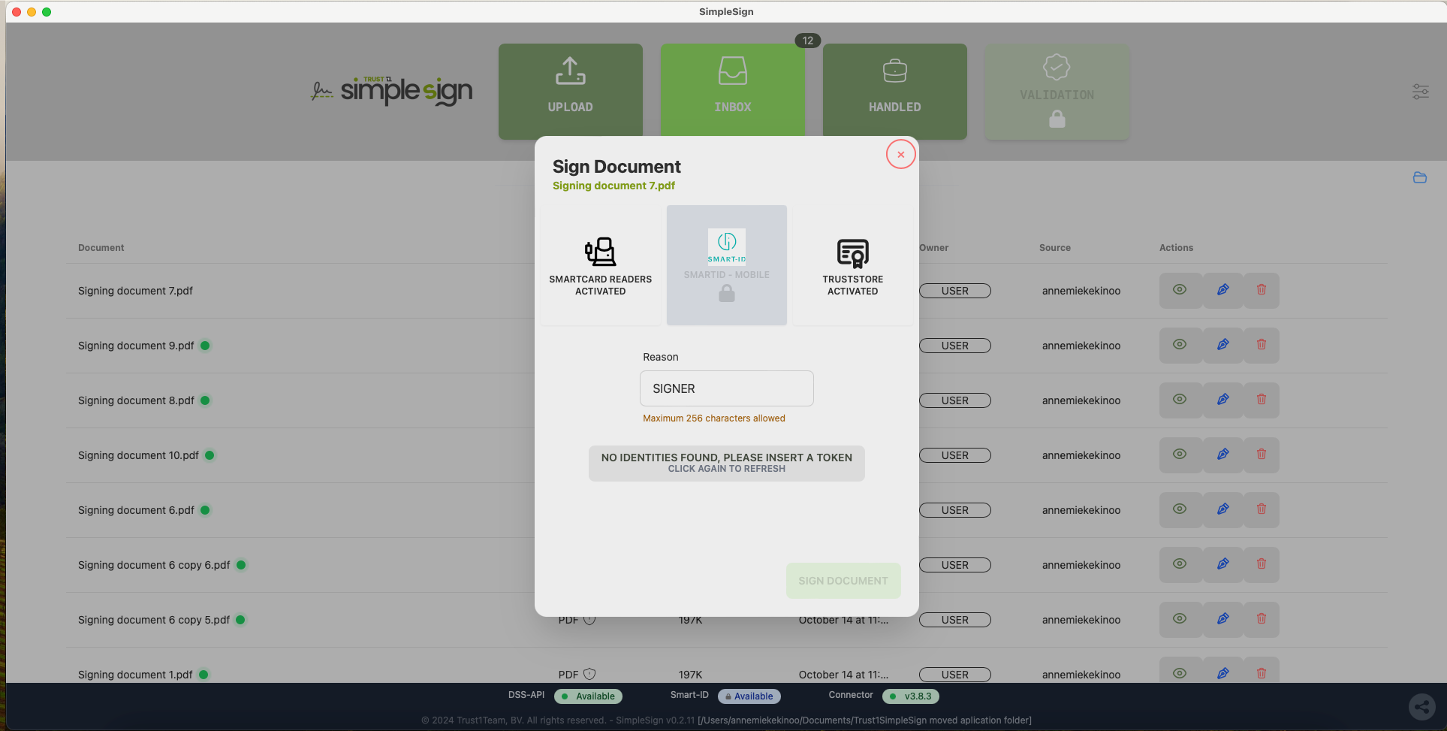The width and height of the screenshot is (1447, 731).
Task: Sign Signing document 6.pdf with pen icon
Action: tap(1223, 509)
